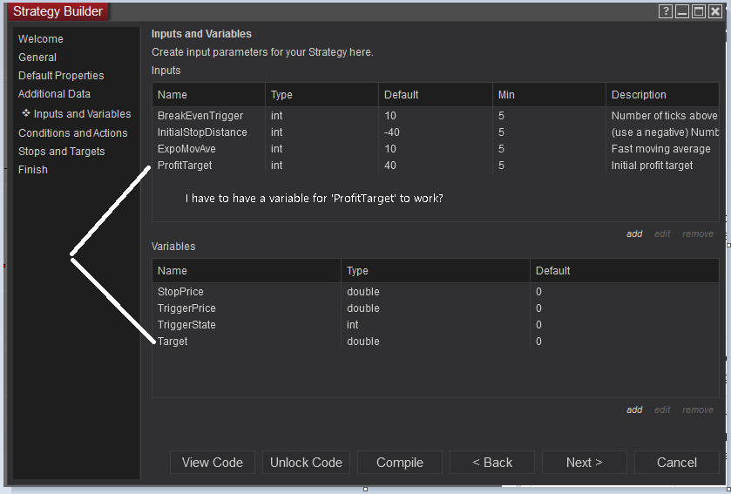Image resolution: width=731 pixels, height=494 pixels.
Task: Open Stops and Targets step
Action: point(62,152)
